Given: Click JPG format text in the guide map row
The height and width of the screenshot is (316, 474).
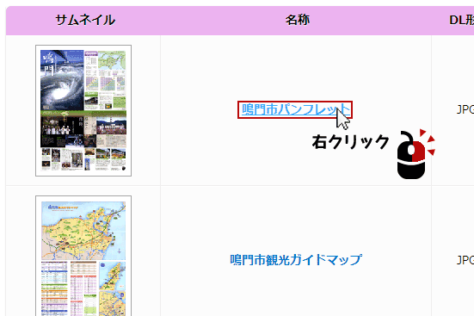Looking at the screenshot, I should (465, 260).
